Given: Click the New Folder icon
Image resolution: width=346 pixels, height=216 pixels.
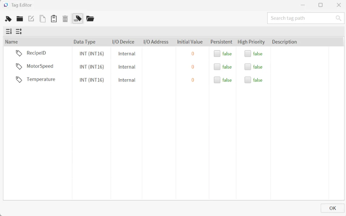Looking at the screenshot, I should tap(20, 19).
